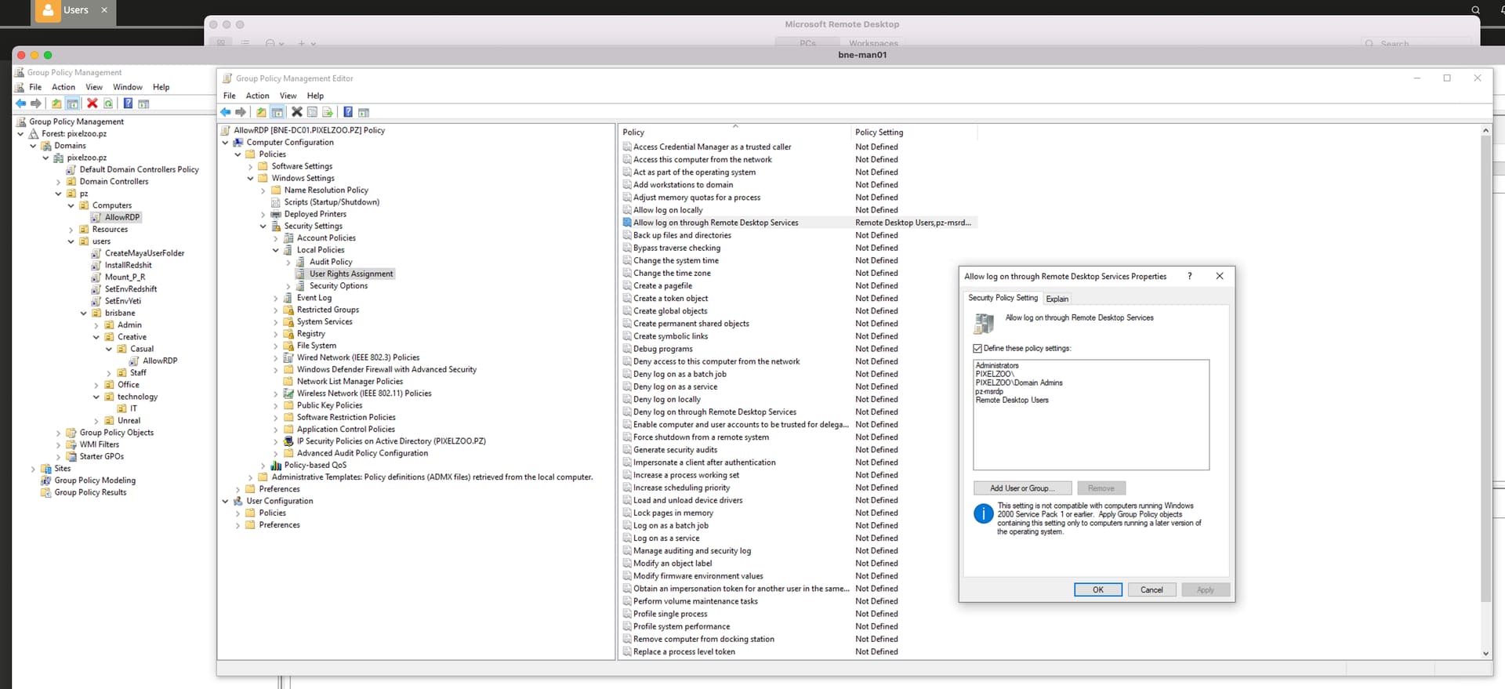Select Security Policy Setting tab
This screenshot has width=1505, height=689.
pos(1003,298)
